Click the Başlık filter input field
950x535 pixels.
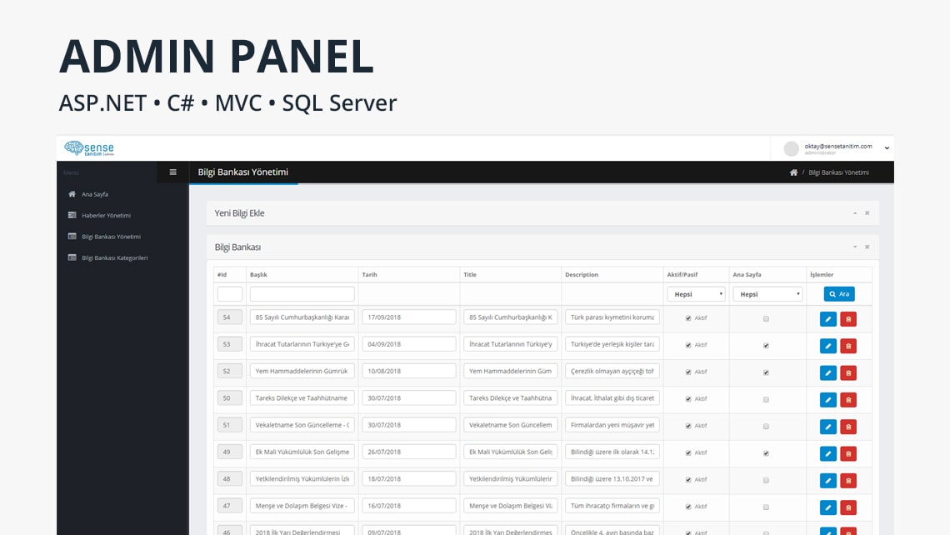302,294
